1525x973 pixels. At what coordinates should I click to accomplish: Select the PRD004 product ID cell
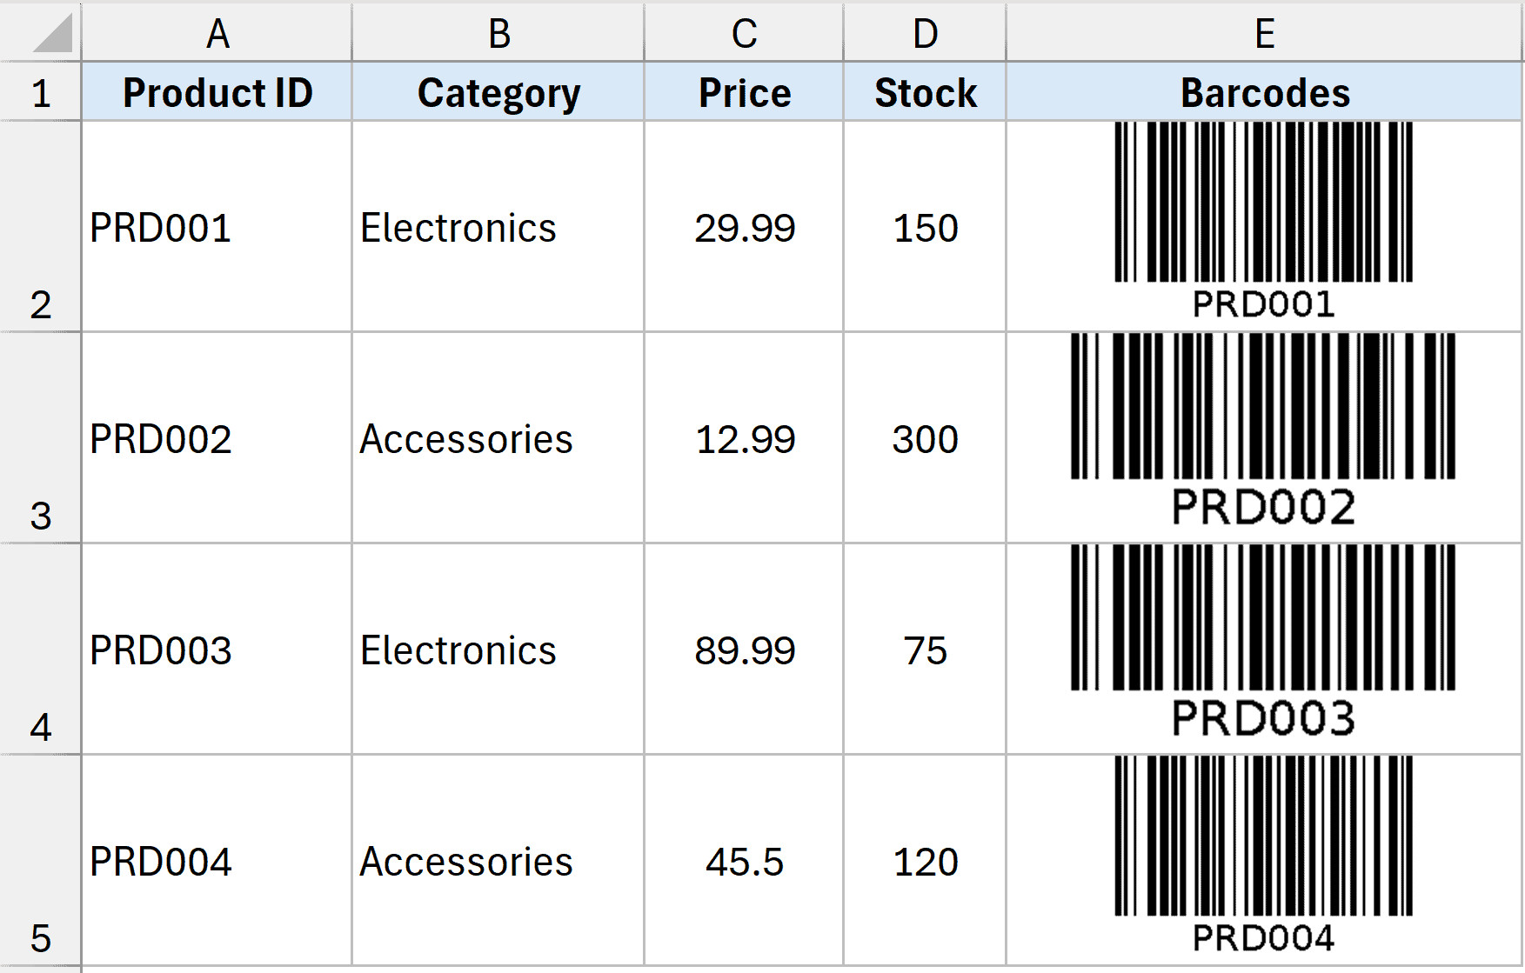point(217,862)
